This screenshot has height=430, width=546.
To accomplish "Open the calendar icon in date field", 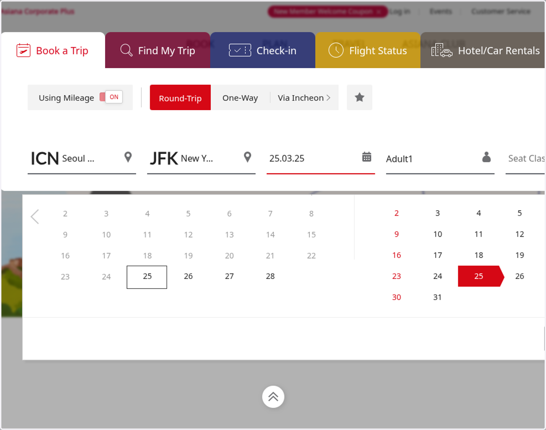I will [x=367, y=157].
